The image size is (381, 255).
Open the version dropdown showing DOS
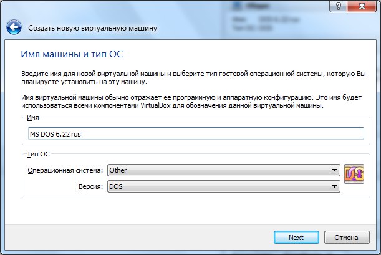pos(223,186)
